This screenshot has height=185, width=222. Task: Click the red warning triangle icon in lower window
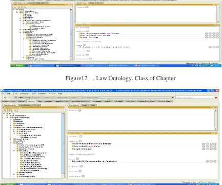pyautogui.click(x=216, y=98)
